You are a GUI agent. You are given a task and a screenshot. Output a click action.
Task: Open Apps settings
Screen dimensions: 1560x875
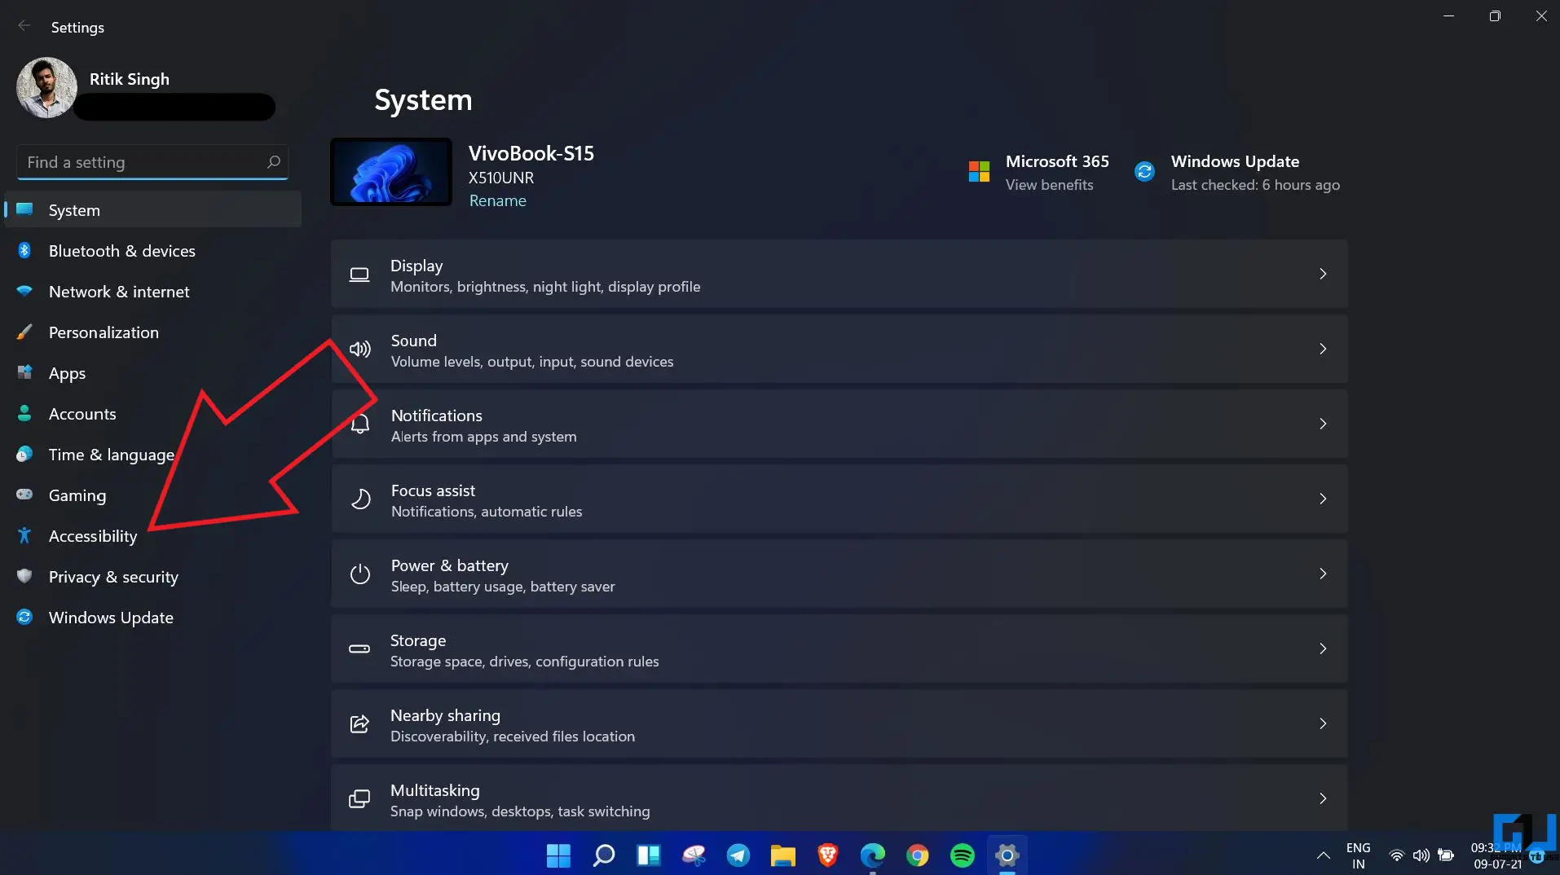(x=153, y=373)
